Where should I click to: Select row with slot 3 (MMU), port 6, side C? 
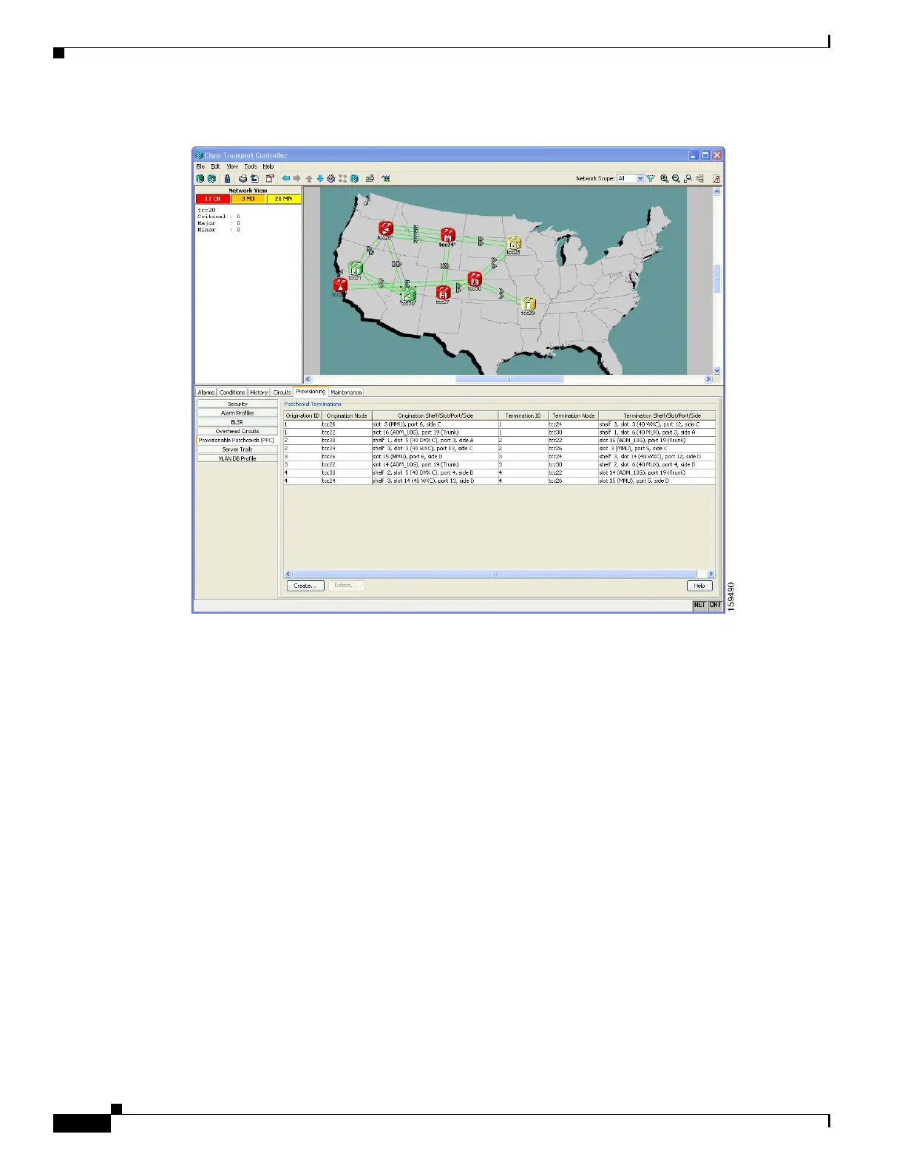(x=500, y=424)
